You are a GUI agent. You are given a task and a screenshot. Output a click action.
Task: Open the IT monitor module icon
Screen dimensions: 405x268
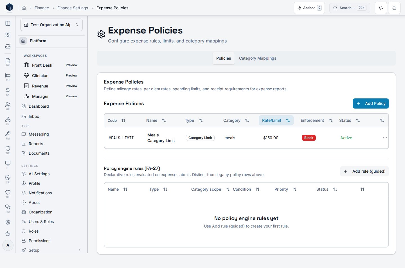pyautogui.click(x=8, y=165)
